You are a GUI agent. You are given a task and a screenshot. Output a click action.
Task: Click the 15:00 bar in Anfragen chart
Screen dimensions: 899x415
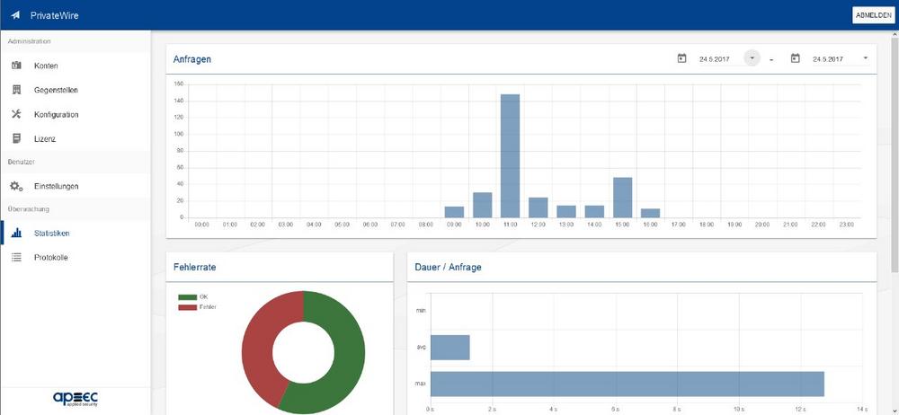[623, 198]
